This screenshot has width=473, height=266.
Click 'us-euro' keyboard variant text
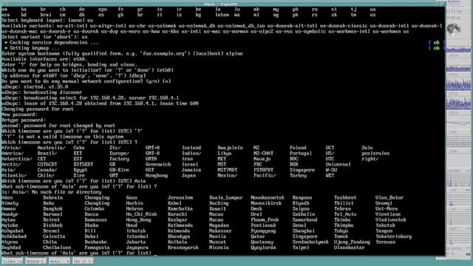(x=130, y=31)
